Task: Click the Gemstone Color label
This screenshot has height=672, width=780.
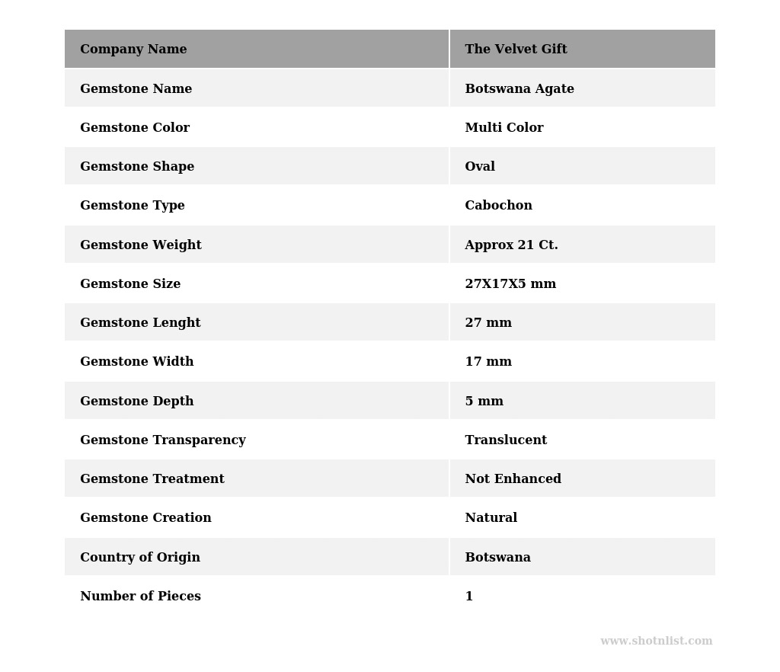Action: click(x=135, y=128)
